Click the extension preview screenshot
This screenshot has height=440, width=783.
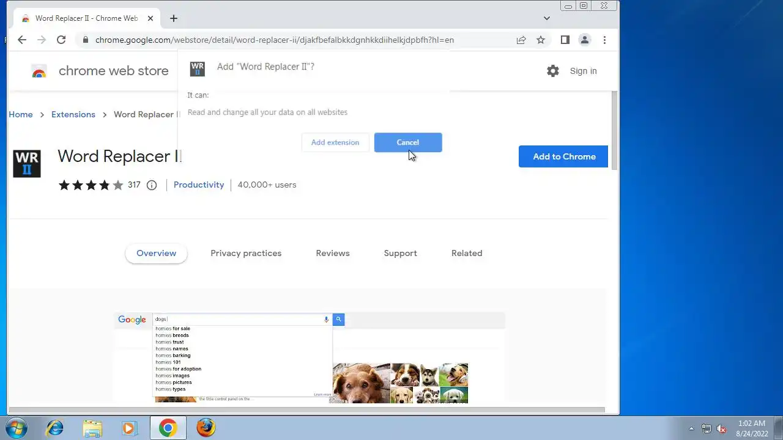310,358
